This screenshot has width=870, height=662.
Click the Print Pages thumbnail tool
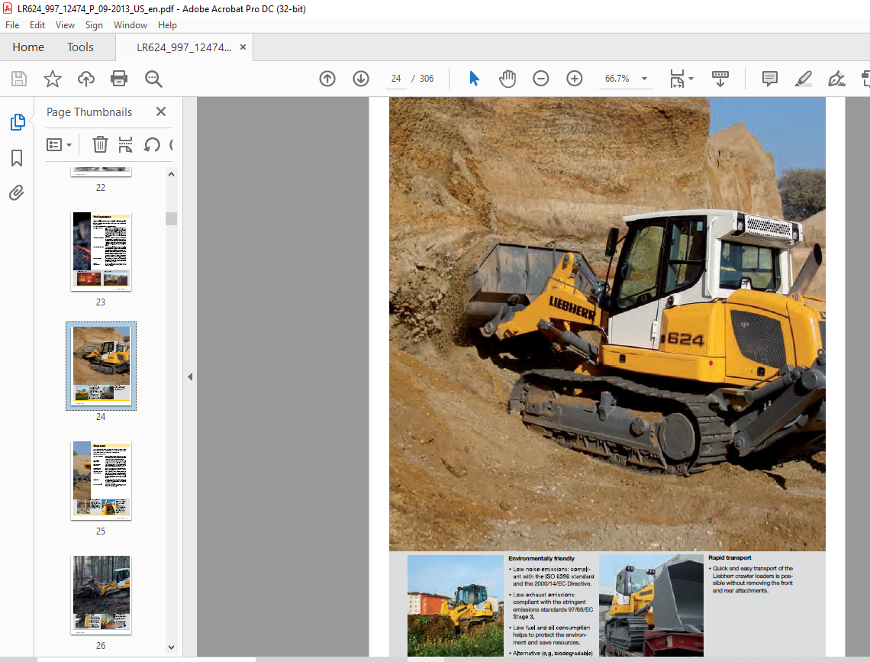click(x=125, y=145)
